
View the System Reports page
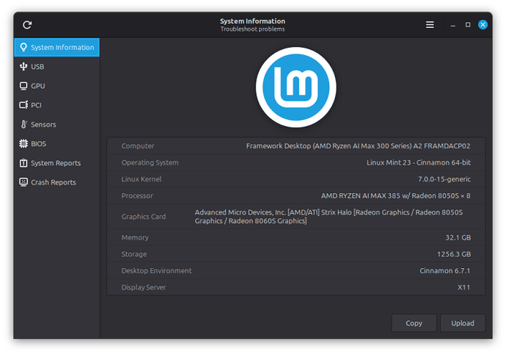tap(56, 163)
